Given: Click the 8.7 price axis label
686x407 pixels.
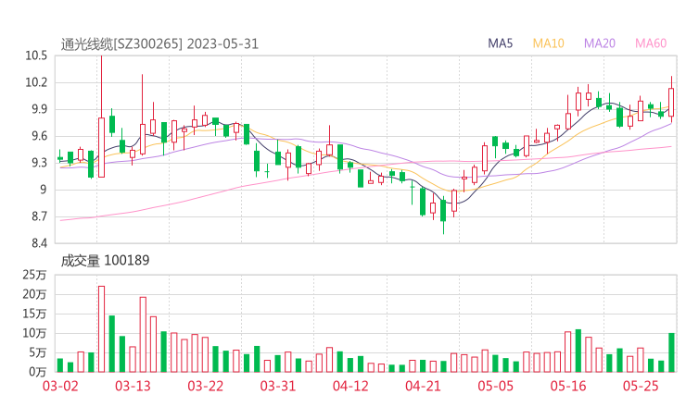Looking at the screenshot, I should (x=39, y=216).
